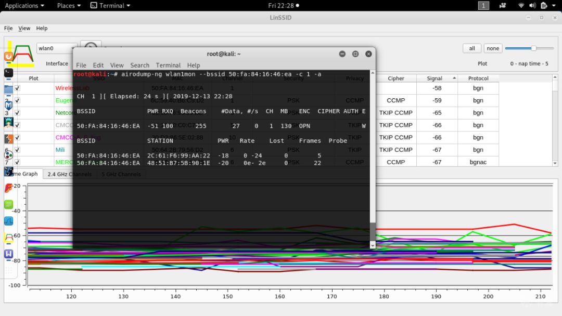
Task: Toggle the plot checkbox for the Mili network
Action: [x=18, y=150]
